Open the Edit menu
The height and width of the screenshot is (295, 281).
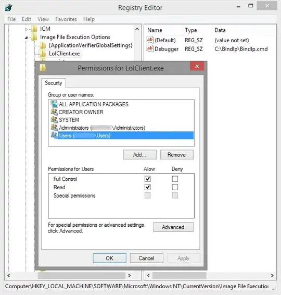27,19
